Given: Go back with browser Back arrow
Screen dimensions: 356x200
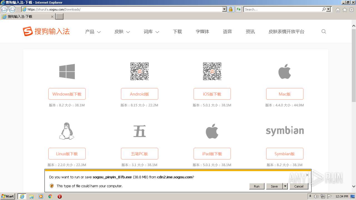Looking at the screenshot, I should coord(4,9).
